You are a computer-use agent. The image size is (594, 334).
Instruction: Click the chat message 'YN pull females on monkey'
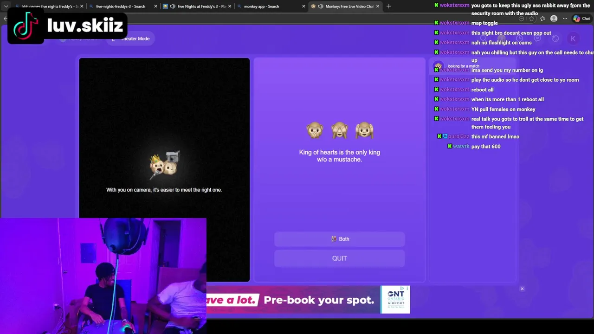pos(503,109)
